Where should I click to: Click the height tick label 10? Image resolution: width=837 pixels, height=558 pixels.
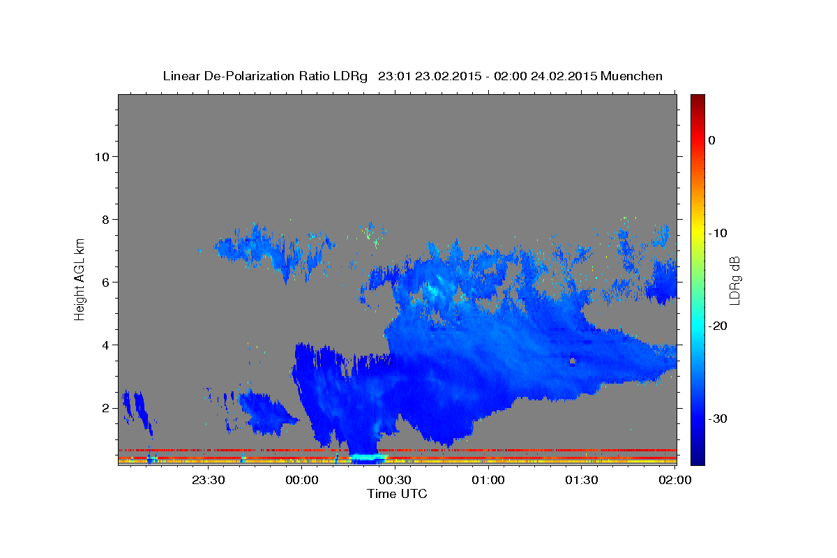coord(103,157)
